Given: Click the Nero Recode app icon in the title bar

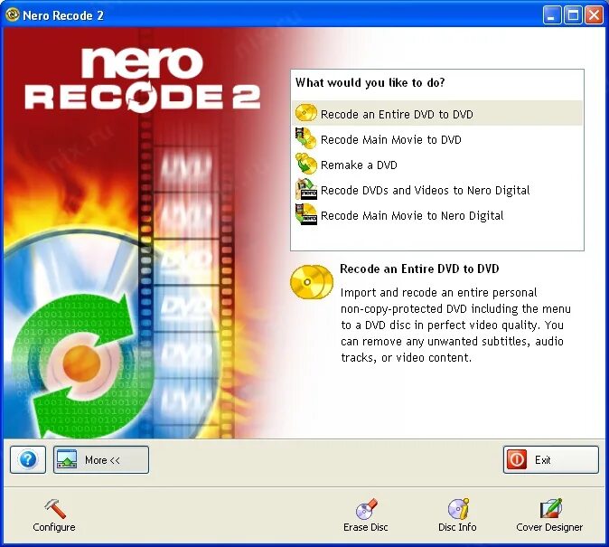Looking at the screenshot, I should 13,14.
